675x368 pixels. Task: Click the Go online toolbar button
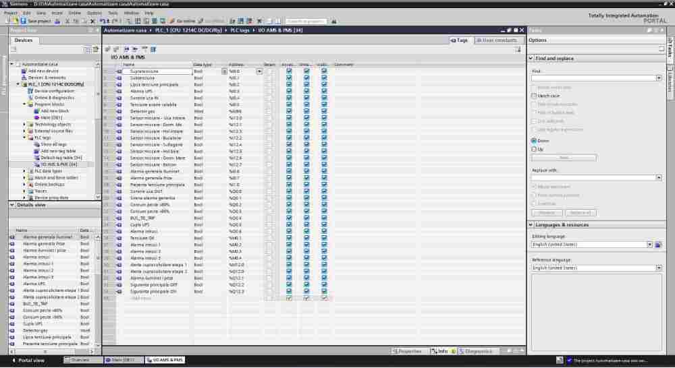[182, 21]
